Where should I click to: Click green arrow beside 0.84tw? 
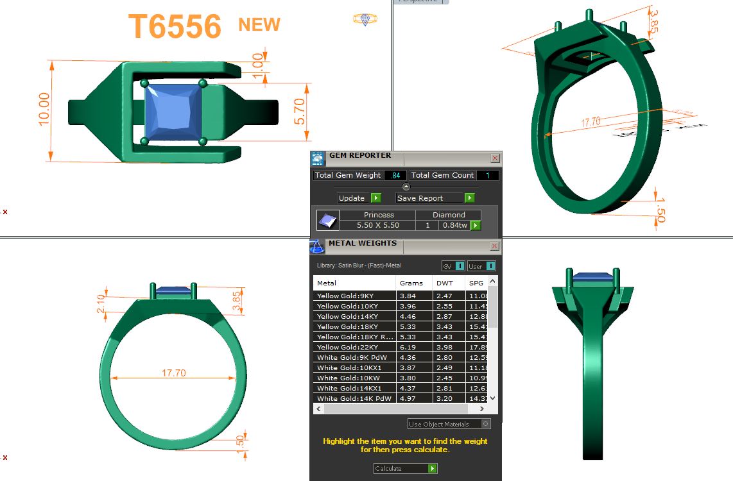click(x=476, y=226)
